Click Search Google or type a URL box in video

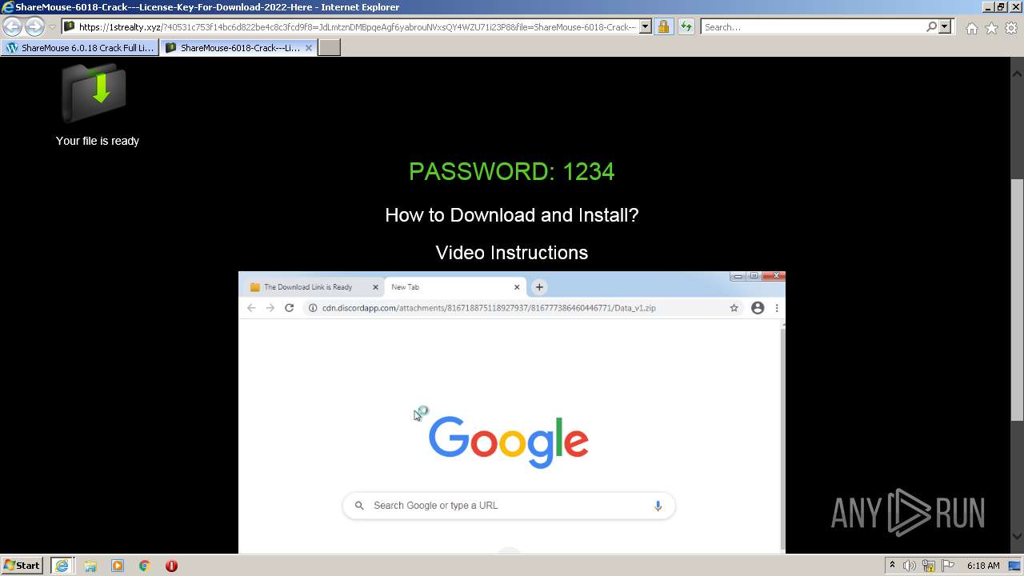click(509, 506)
